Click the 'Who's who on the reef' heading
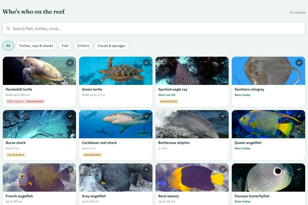 [34, 12]
